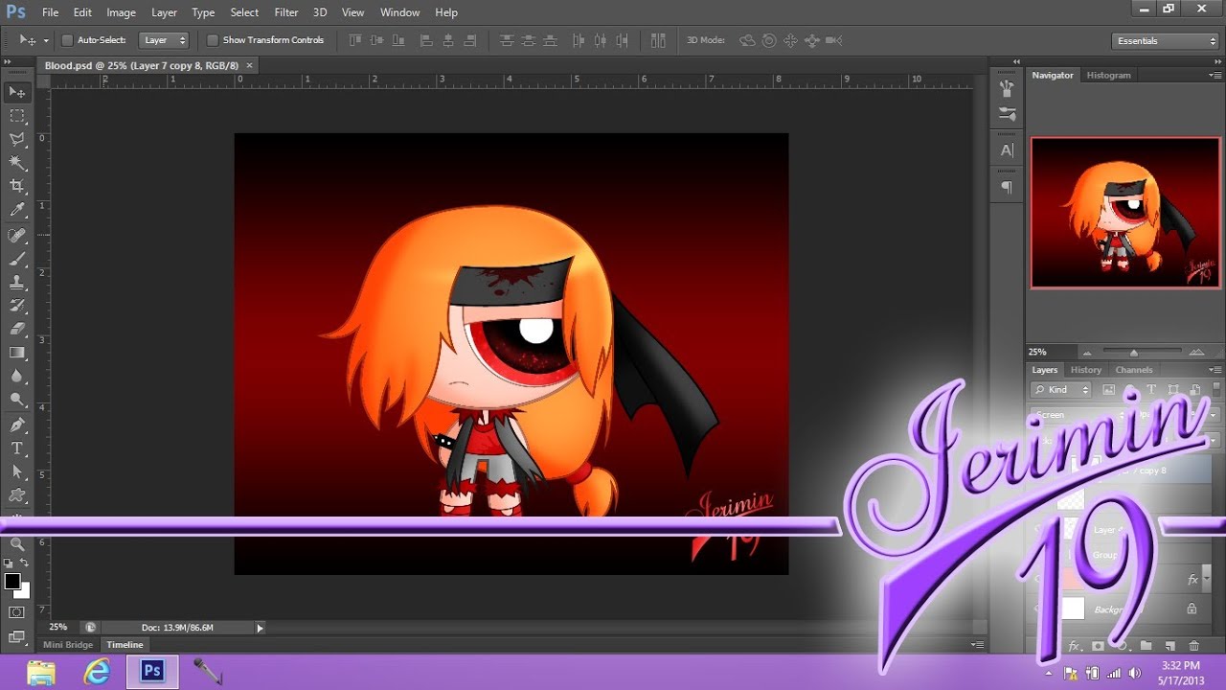This screenshot has height=690, width=1226.
Task: Toggle layer filtering switch in Layers panel
Action: (x=1215, y=390)
